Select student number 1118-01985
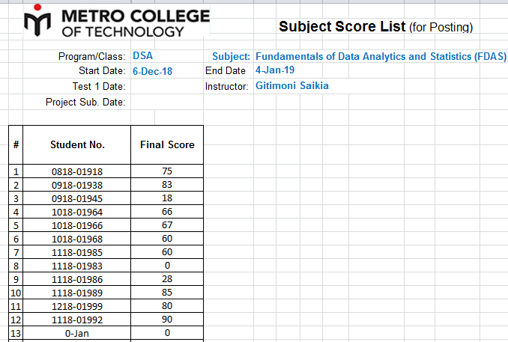 pyautogui.click(x=77, y=252)
